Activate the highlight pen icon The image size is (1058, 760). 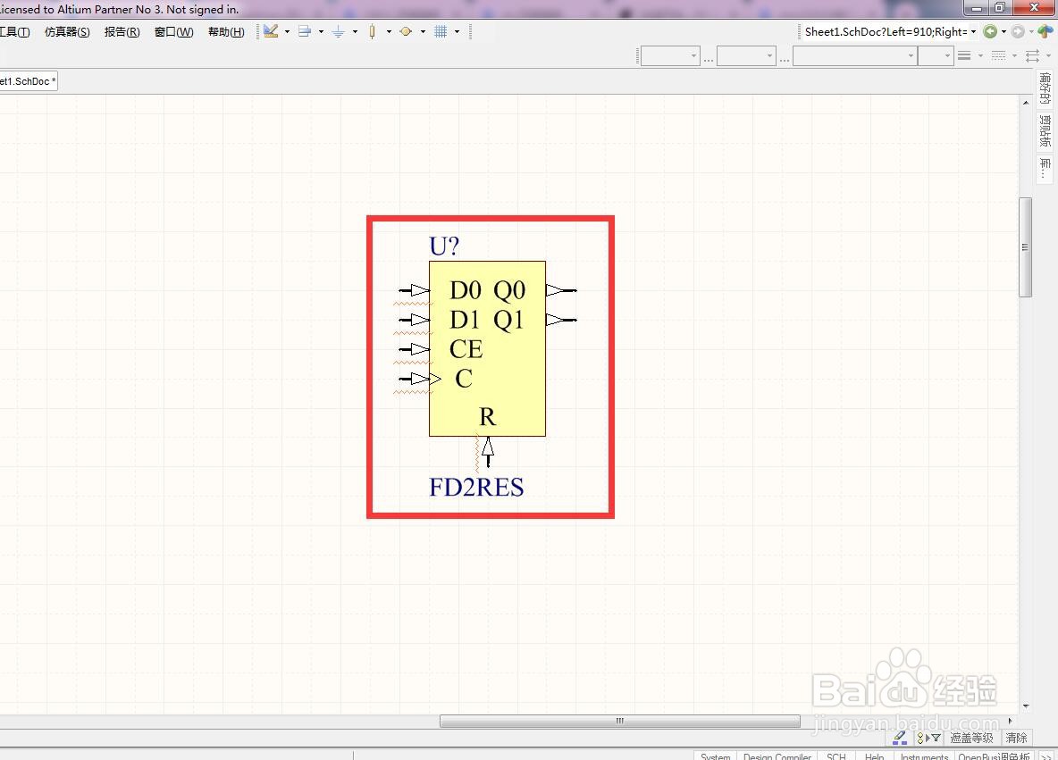[x=900, y=738]
